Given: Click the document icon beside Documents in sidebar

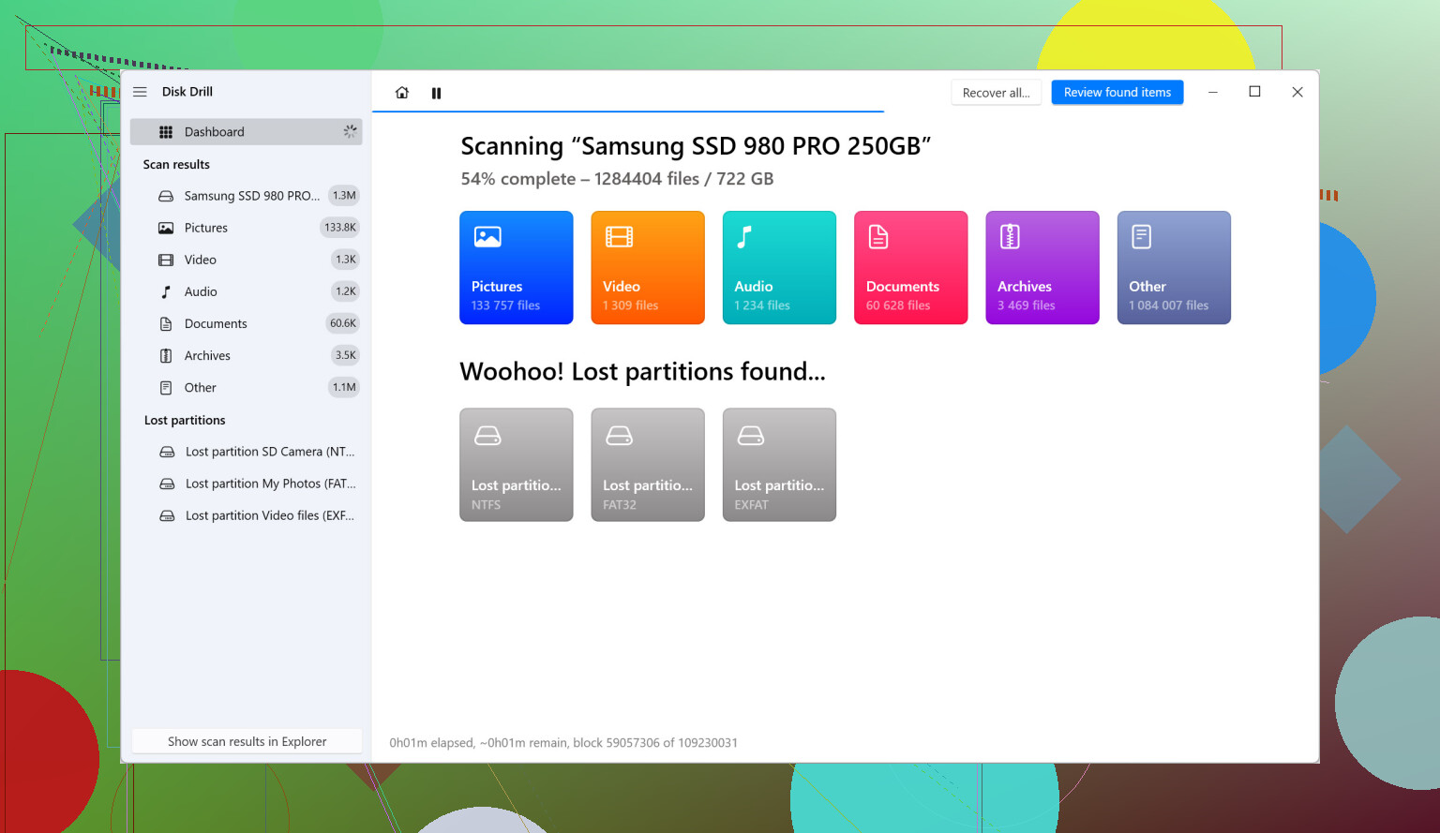Looking at the screenshot, I should tap(166, 323).
